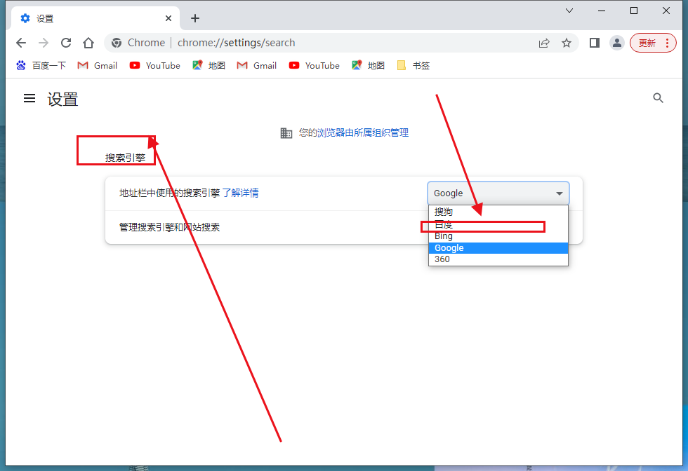Click the 浏览器由所属组织管理 link
The width and height of the screenshot is (688, 471).
click(x=363, y=132)
